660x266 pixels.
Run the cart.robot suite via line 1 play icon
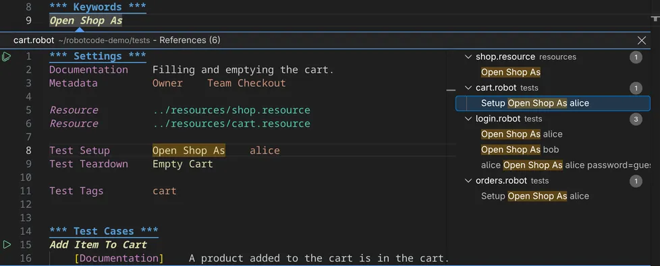point(6,56)
